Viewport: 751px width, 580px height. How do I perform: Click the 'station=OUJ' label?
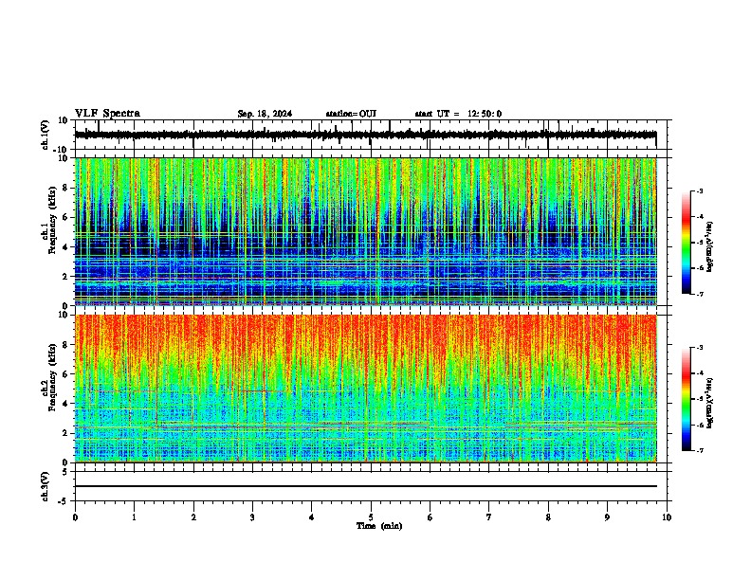[351, 114]
